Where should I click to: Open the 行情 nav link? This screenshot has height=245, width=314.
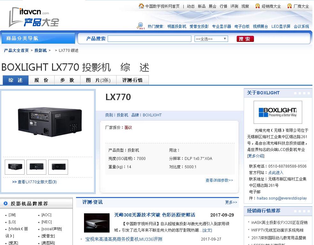tap(223, 6)
